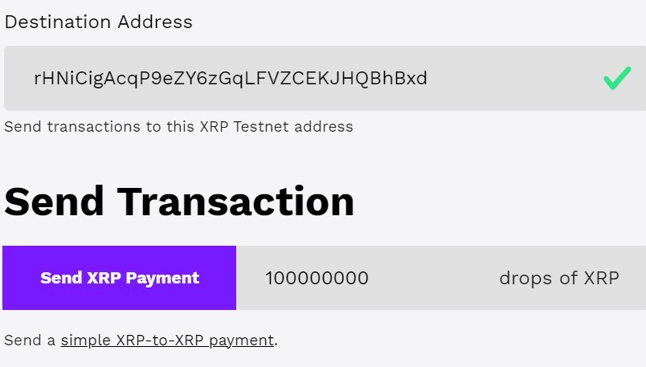Focus the Destination Address input field
The height and width of the screenshot is (367, 646).
(305, 78)
